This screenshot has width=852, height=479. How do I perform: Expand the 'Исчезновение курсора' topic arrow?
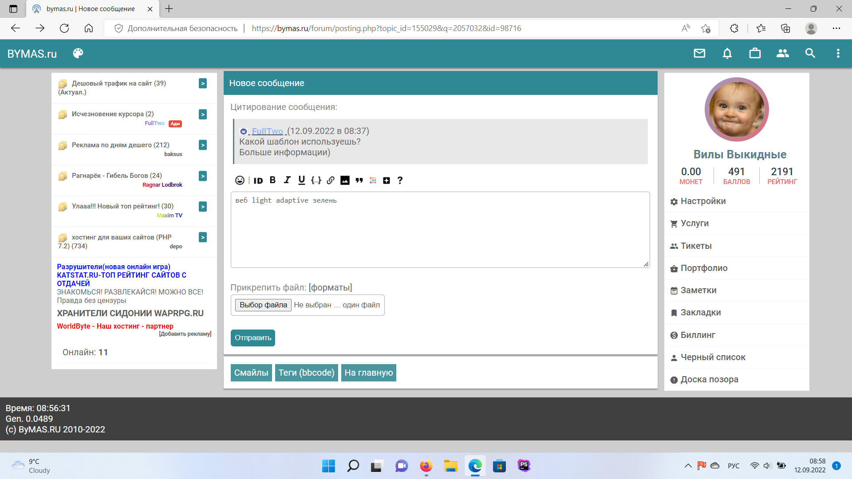coord(203,114)
